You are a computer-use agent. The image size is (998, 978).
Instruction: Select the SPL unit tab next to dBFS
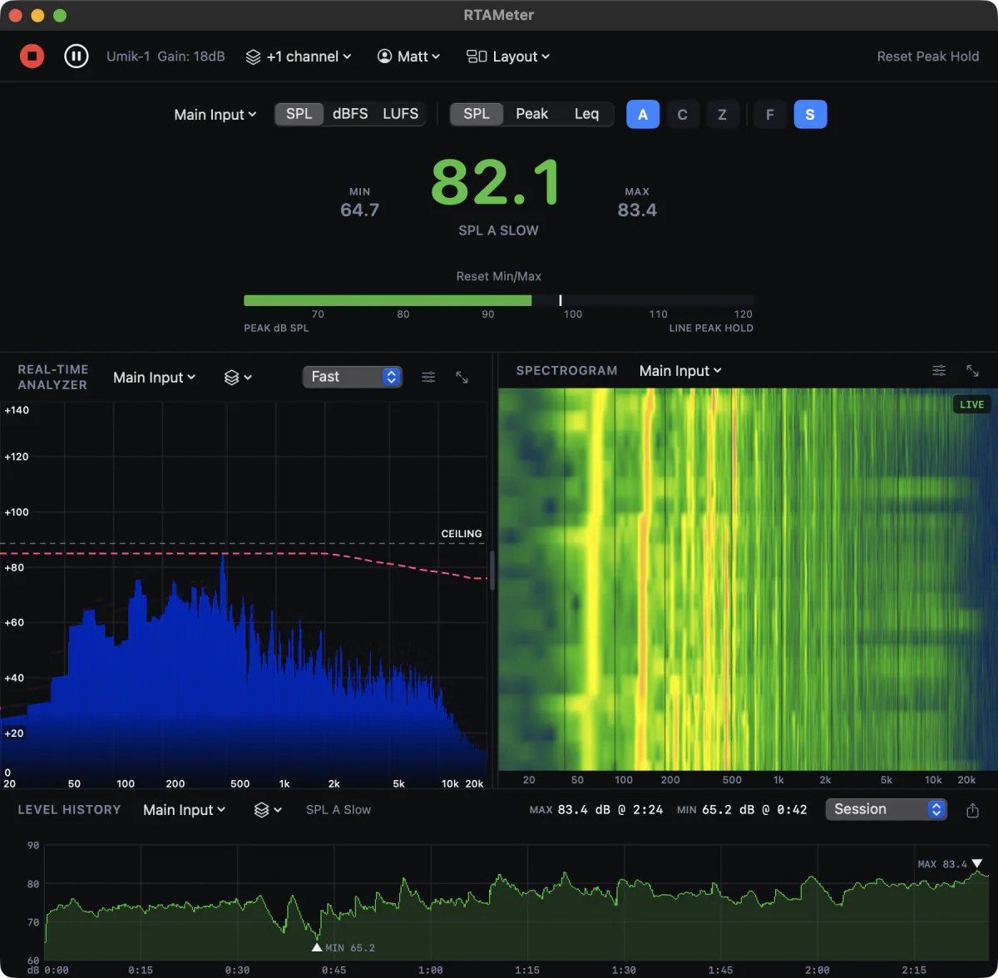pos(299,114)
